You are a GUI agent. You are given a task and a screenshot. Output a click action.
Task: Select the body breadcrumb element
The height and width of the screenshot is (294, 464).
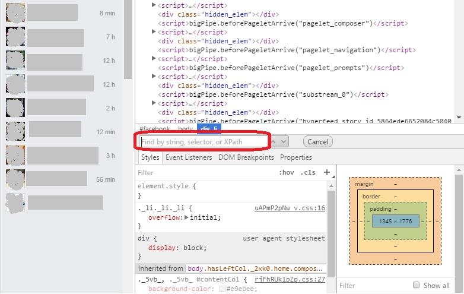(x=185, y=129)
